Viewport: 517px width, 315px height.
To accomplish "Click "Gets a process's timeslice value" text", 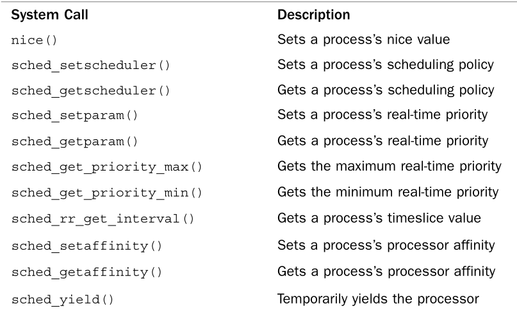I will (379, 219).
